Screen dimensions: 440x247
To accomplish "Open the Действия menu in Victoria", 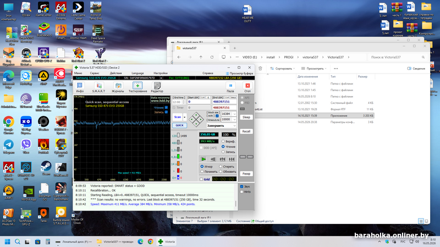I will (x=116, y=73).
